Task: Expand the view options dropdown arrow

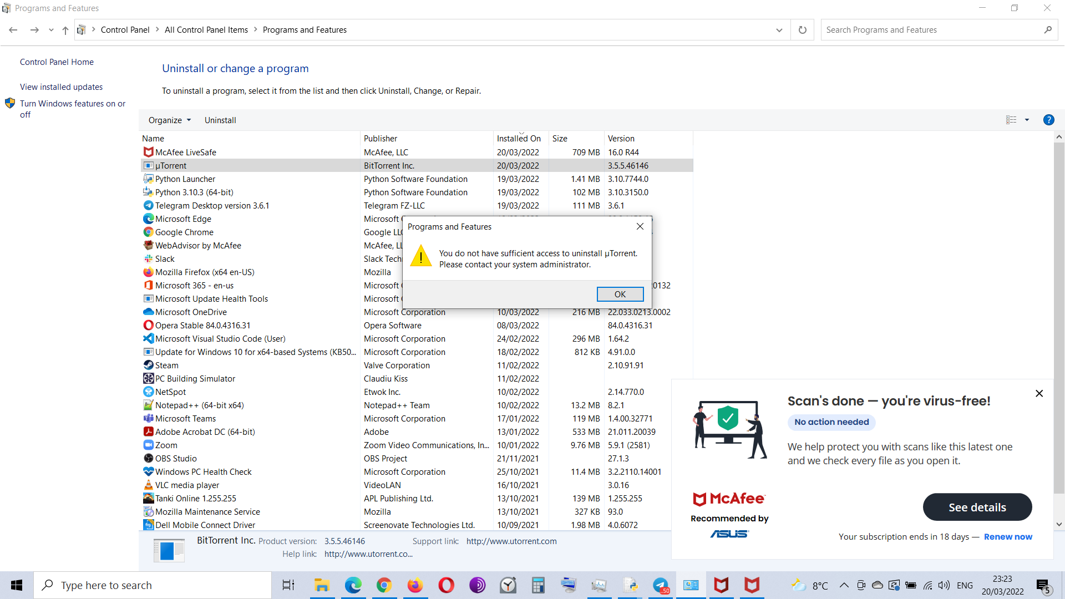Action: (x=1027, y=120)
